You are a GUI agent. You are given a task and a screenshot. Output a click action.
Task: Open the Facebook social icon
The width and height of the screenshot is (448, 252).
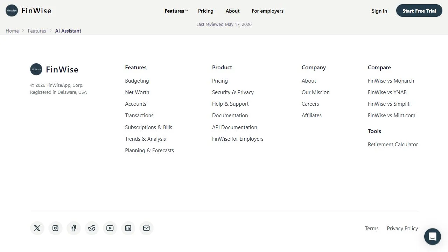point(73,228)
